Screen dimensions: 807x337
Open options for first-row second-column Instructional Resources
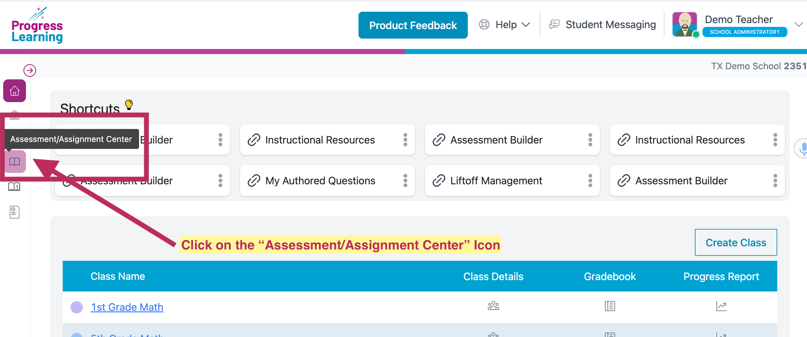coord(405,140)
